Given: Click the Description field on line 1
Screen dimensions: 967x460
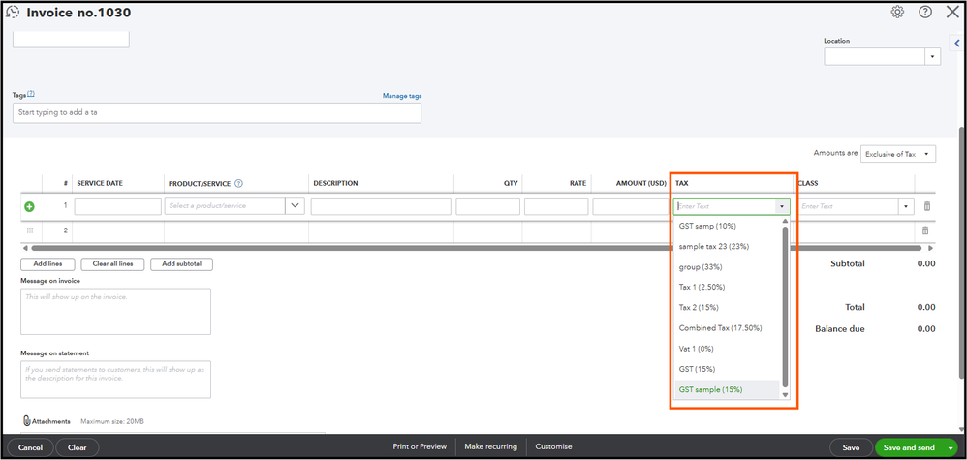Looking at the screenshot, I should tap(381, 206).
